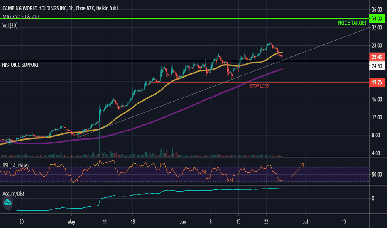Click the 15 date label on time axis
387x228 pixels.
[238, 222]
